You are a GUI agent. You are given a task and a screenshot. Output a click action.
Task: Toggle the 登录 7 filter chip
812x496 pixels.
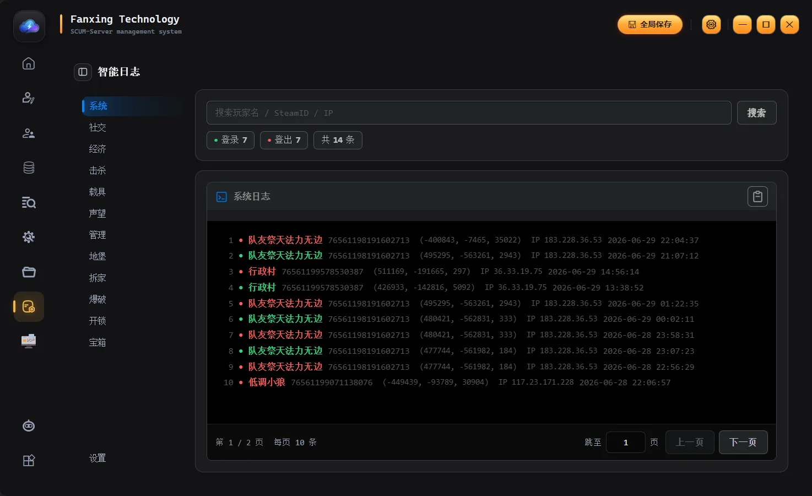click(230, 140)
